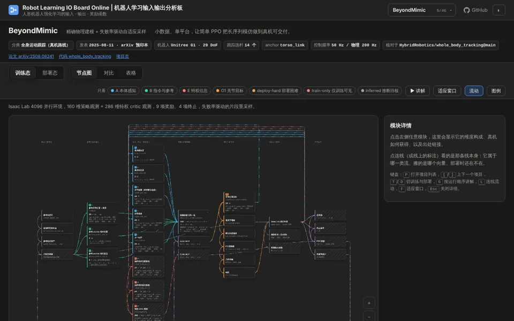Click the 机器人 Unitree G1 · 29 DoF tag

coord(187,45)
